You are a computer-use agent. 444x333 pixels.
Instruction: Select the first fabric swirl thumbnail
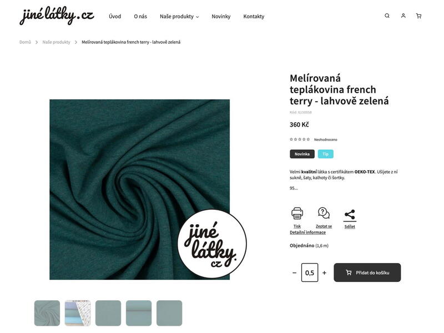tap(47, 313)
